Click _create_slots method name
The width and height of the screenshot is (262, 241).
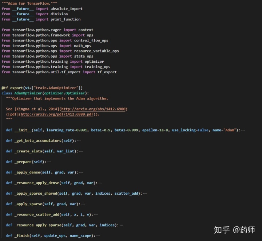[x=28, y=151]
